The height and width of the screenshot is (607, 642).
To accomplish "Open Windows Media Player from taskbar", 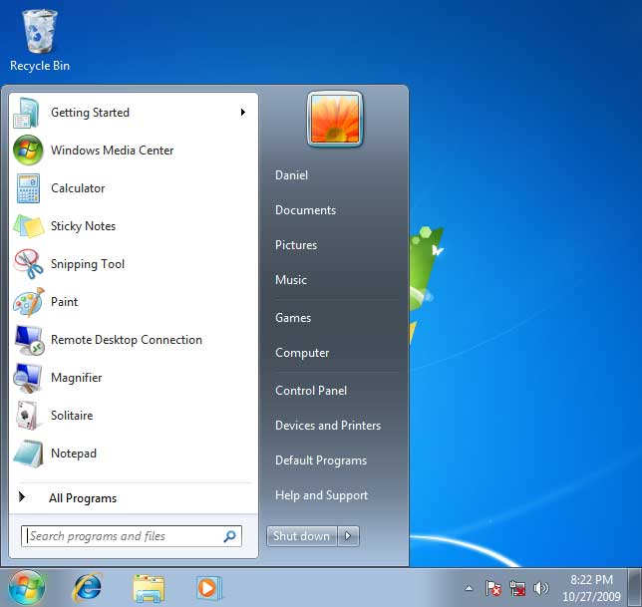I will click(x=208, y=589).
